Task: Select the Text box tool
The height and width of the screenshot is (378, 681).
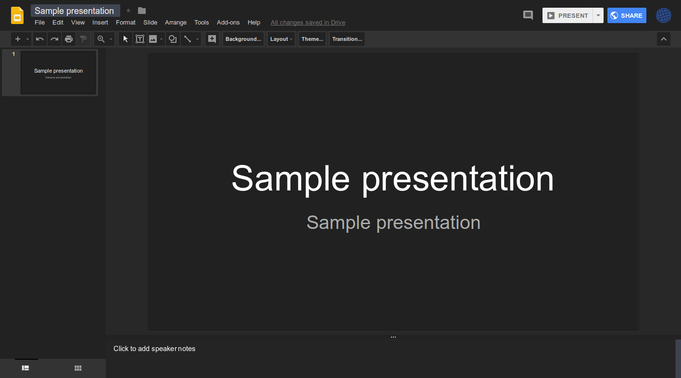Action: pos(139,39)
